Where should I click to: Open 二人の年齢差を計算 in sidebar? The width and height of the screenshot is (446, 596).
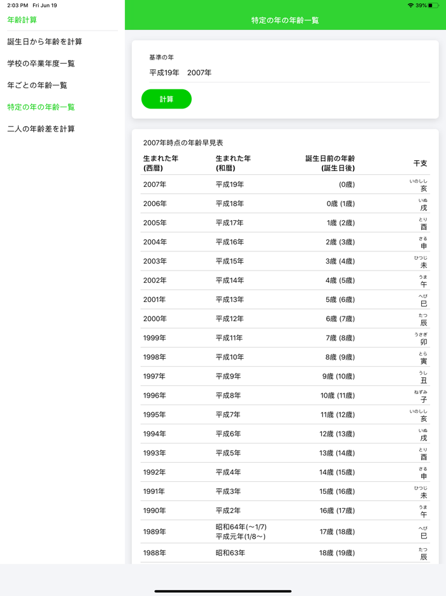[41, 129]
